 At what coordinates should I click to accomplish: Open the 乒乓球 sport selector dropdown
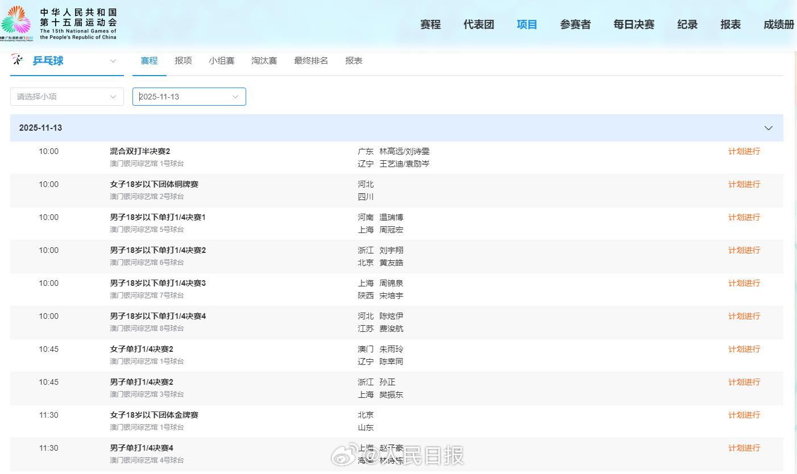coord(113,61)
